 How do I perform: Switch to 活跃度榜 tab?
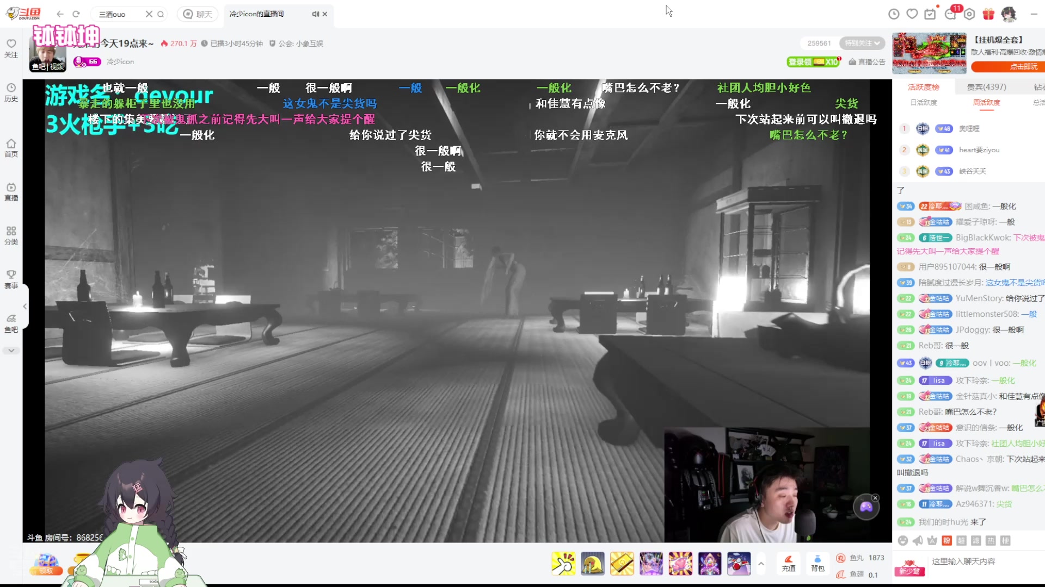pyautogui.click(x=924, y=87)
